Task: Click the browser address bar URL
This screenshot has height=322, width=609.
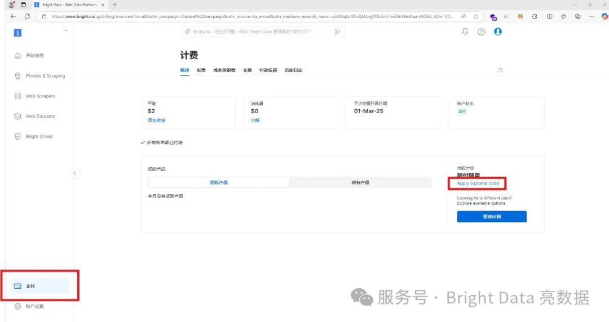Action: (251, 17)
